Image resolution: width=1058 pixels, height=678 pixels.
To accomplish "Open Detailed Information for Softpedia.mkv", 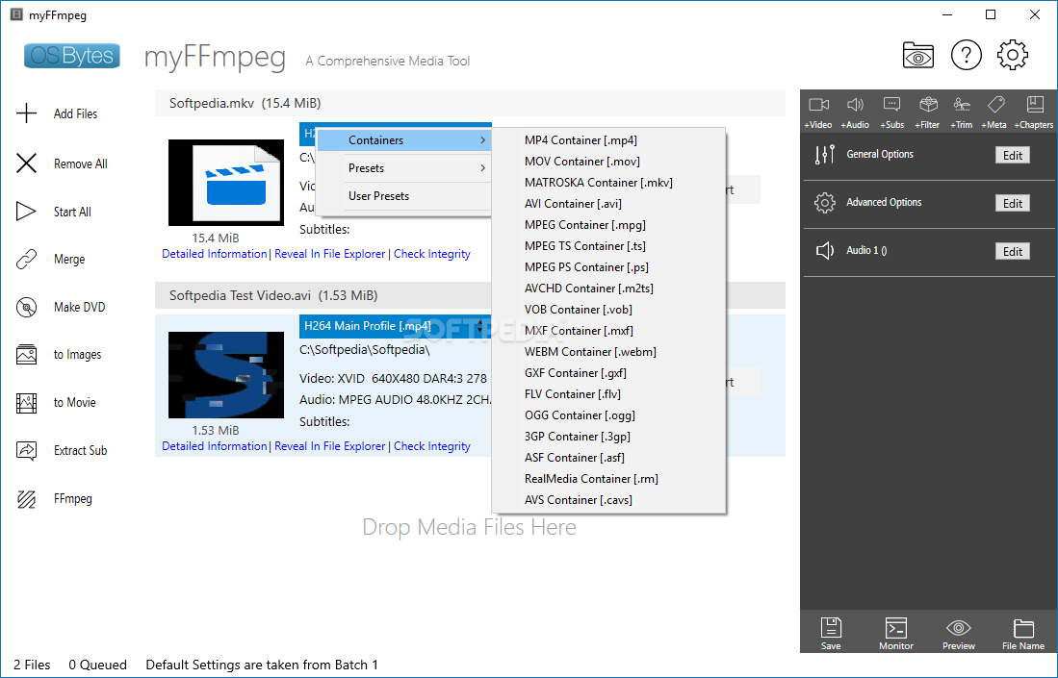I will tap(215, 254).
